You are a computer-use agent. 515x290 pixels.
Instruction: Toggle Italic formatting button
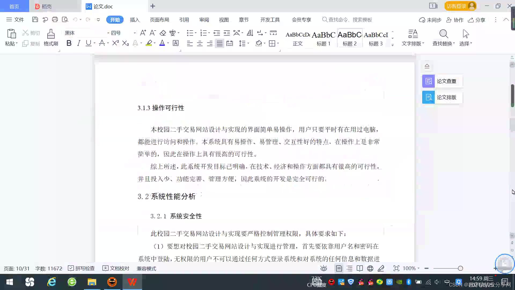click(79, 43)
